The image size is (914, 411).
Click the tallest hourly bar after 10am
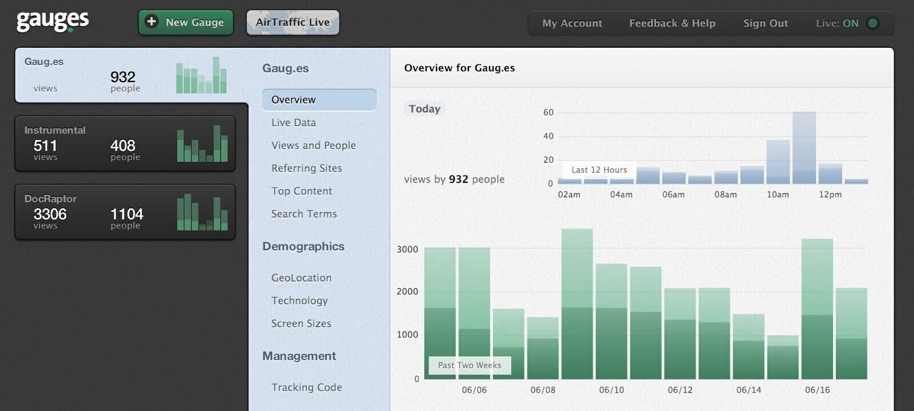pyautogui.click(x=804, y=148)
